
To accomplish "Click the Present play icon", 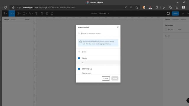I will point(183,14).
